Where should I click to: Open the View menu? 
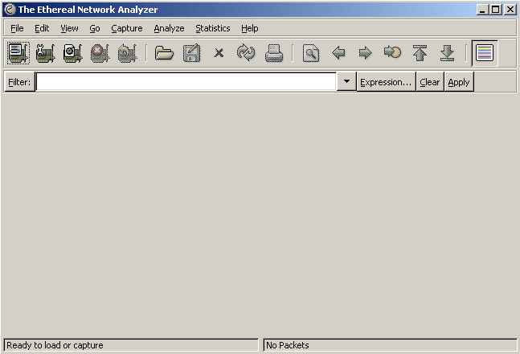pos(69,28)
